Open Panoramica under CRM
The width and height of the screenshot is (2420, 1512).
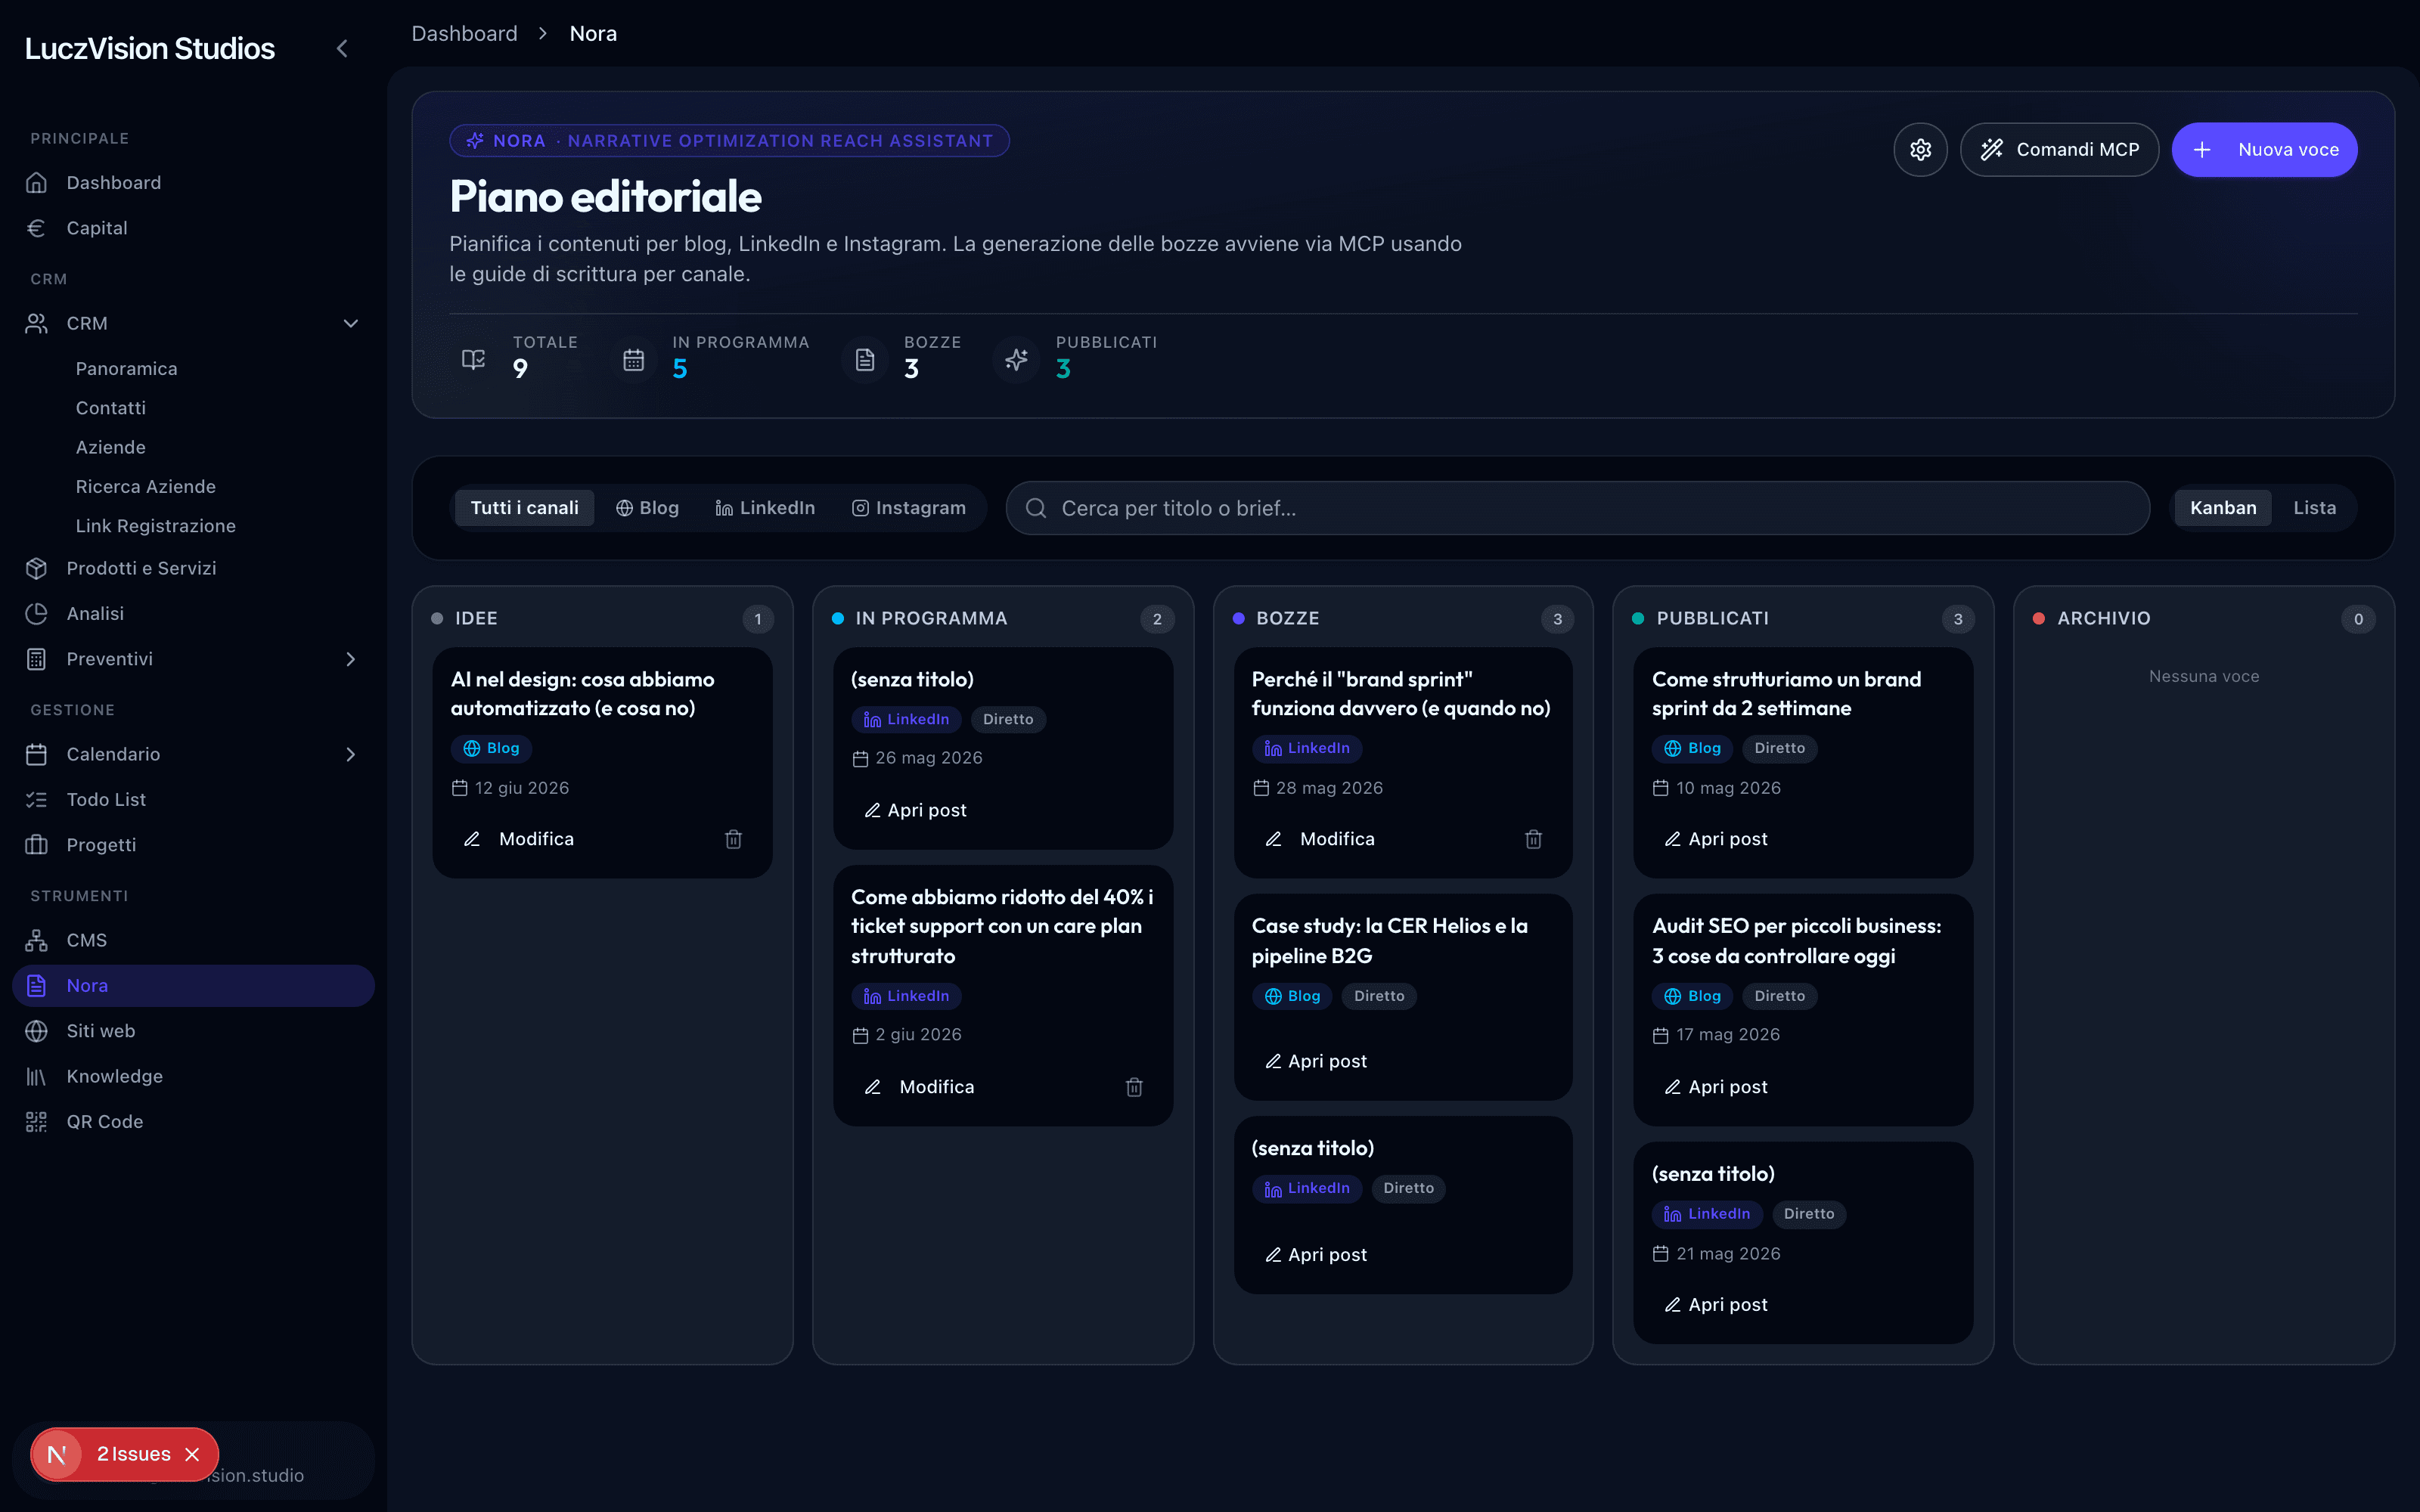126,369
